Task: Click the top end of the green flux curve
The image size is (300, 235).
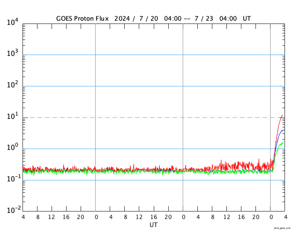Action: click(283, 143)
